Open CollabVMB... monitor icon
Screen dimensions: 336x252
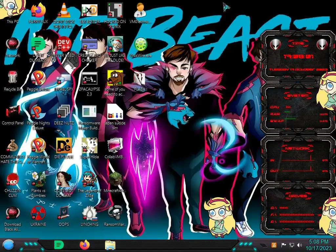pyautogui.click(x=115, y=149)
